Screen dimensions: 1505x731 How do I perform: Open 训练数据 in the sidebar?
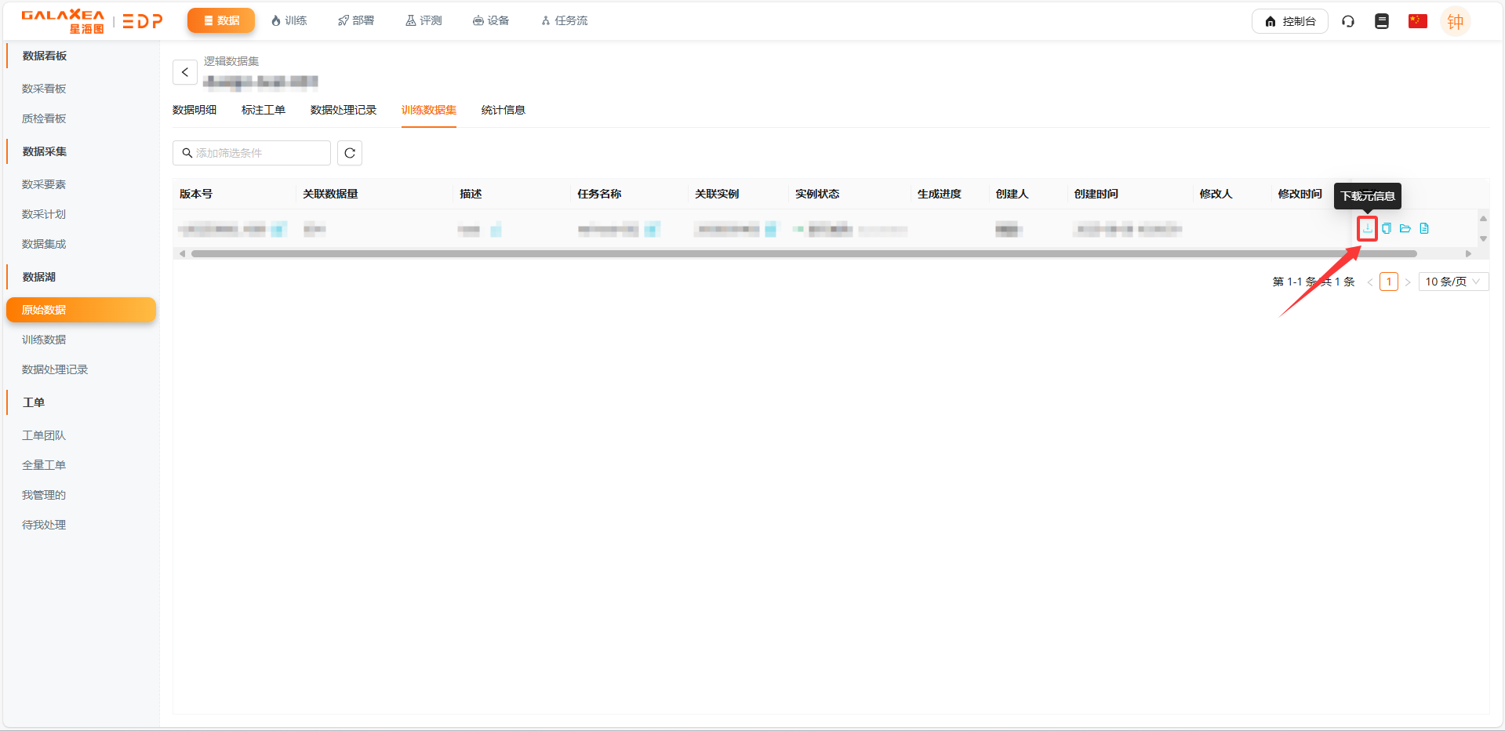[44, 340]
